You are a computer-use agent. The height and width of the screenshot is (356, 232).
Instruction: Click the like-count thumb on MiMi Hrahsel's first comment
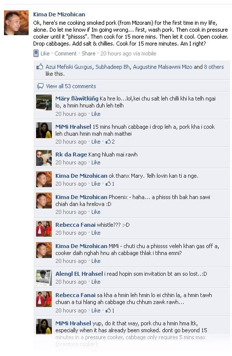(x=108, y=142)
